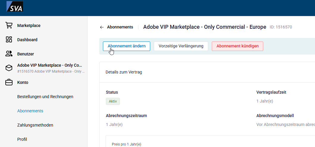This screenshot has height=147, width=315.
Task: Click the Abonnements breadcrumb link
Action: tap(120, 27)
